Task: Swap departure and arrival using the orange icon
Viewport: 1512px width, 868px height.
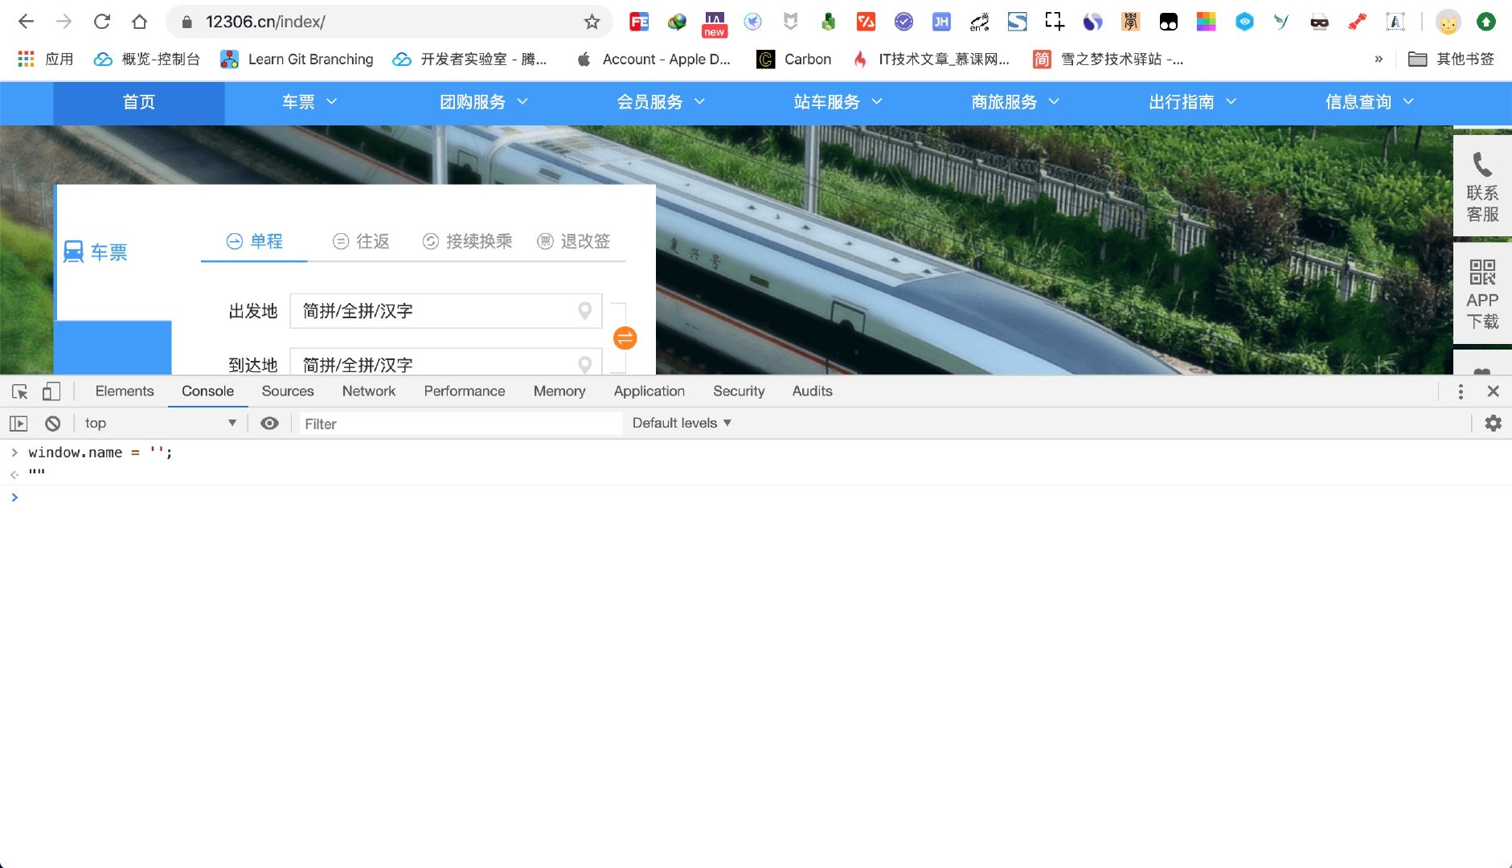Action: click(625, 338)
